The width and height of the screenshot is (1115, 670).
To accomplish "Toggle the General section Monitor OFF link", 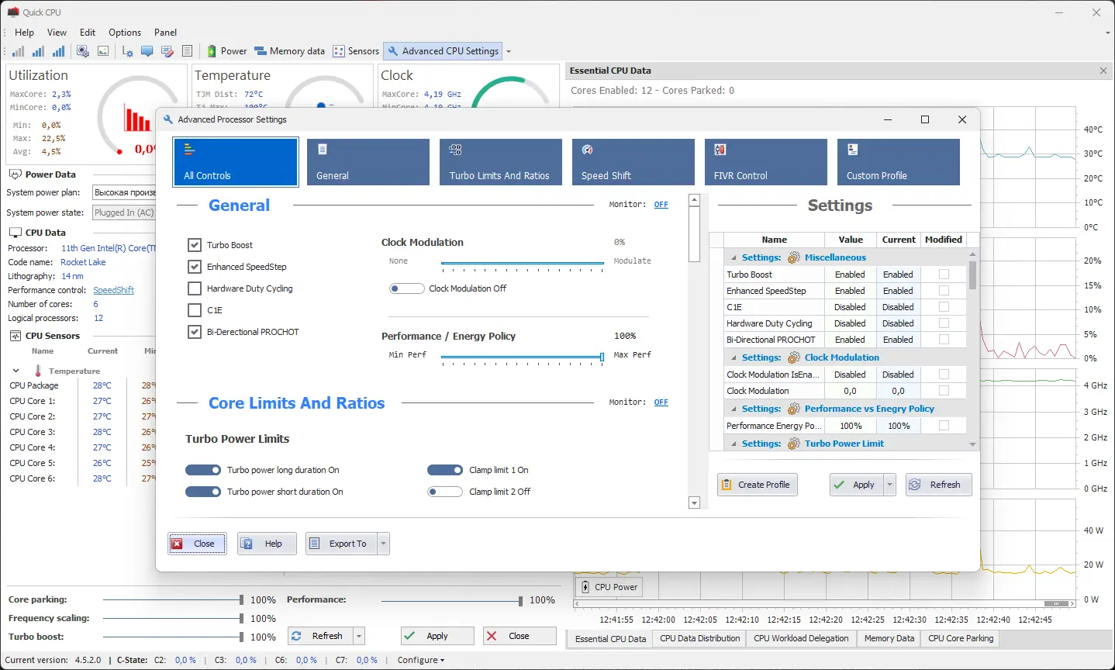I will tap(661, 205).
